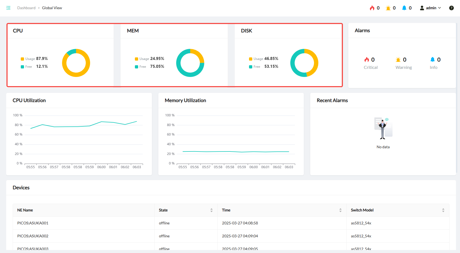This screenshot has width=460, height=253.
Task: Sort devices by Switch Model column
Action: coord(443,210)
